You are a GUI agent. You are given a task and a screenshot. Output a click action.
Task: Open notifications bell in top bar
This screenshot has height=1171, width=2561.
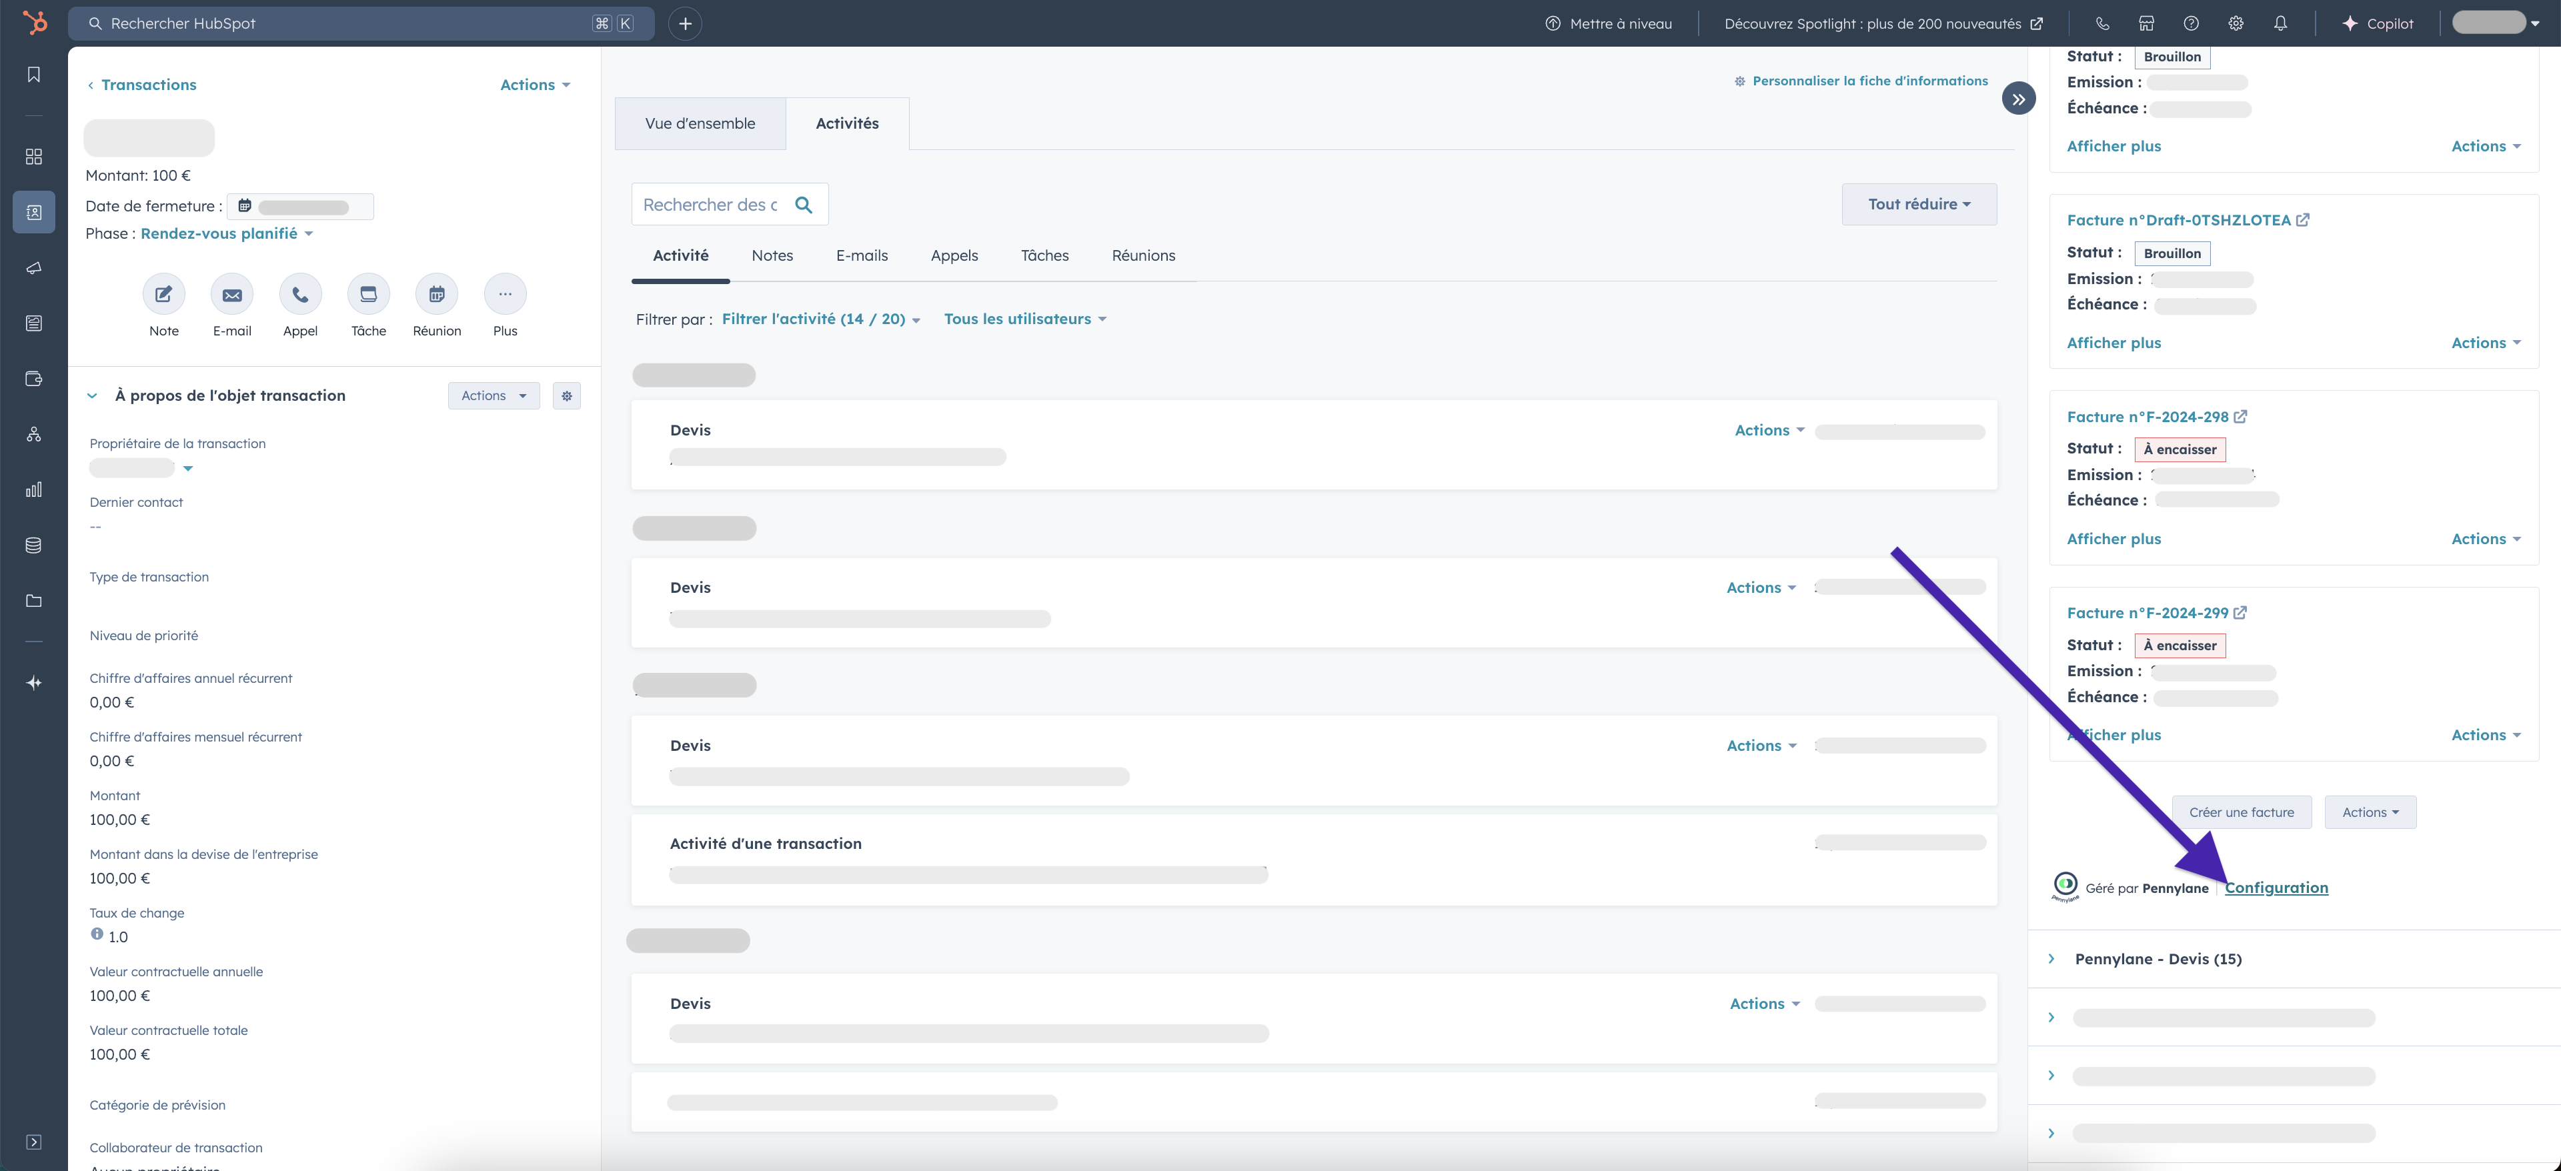point(2281,24)
